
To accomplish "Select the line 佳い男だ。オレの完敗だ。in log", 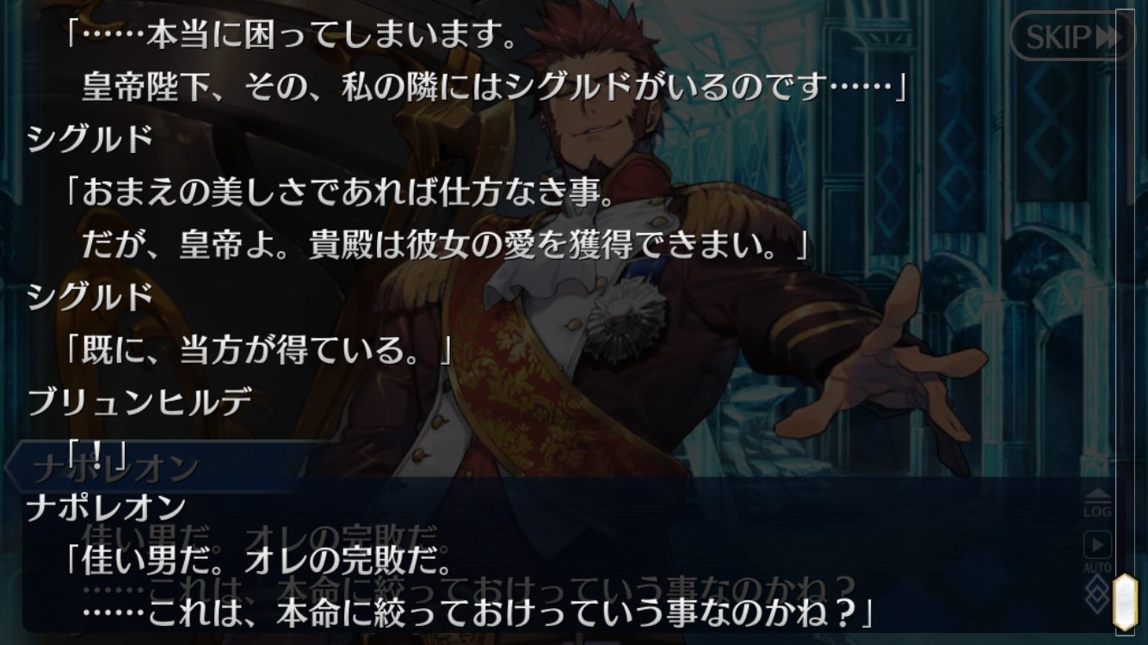I will (258, 562).
